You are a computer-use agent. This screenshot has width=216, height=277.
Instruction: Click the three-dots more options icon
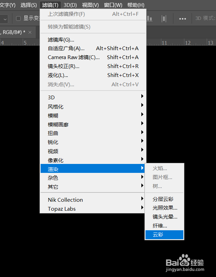coord(182,19)
